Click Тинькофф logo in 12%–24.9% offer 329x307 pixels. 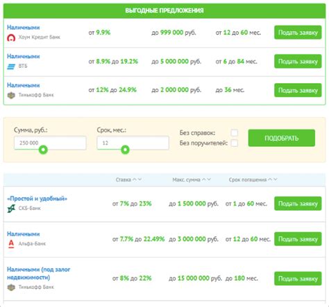[x=11, y=95]
